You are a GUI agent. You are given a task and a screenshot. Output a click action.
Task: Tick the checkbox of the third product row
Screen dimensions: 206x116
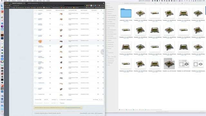click(35, 24)
